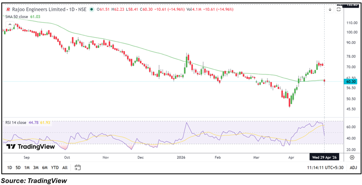Click the TradingView logo watermark
Screen dimensions: 362x185
[31, 146]
